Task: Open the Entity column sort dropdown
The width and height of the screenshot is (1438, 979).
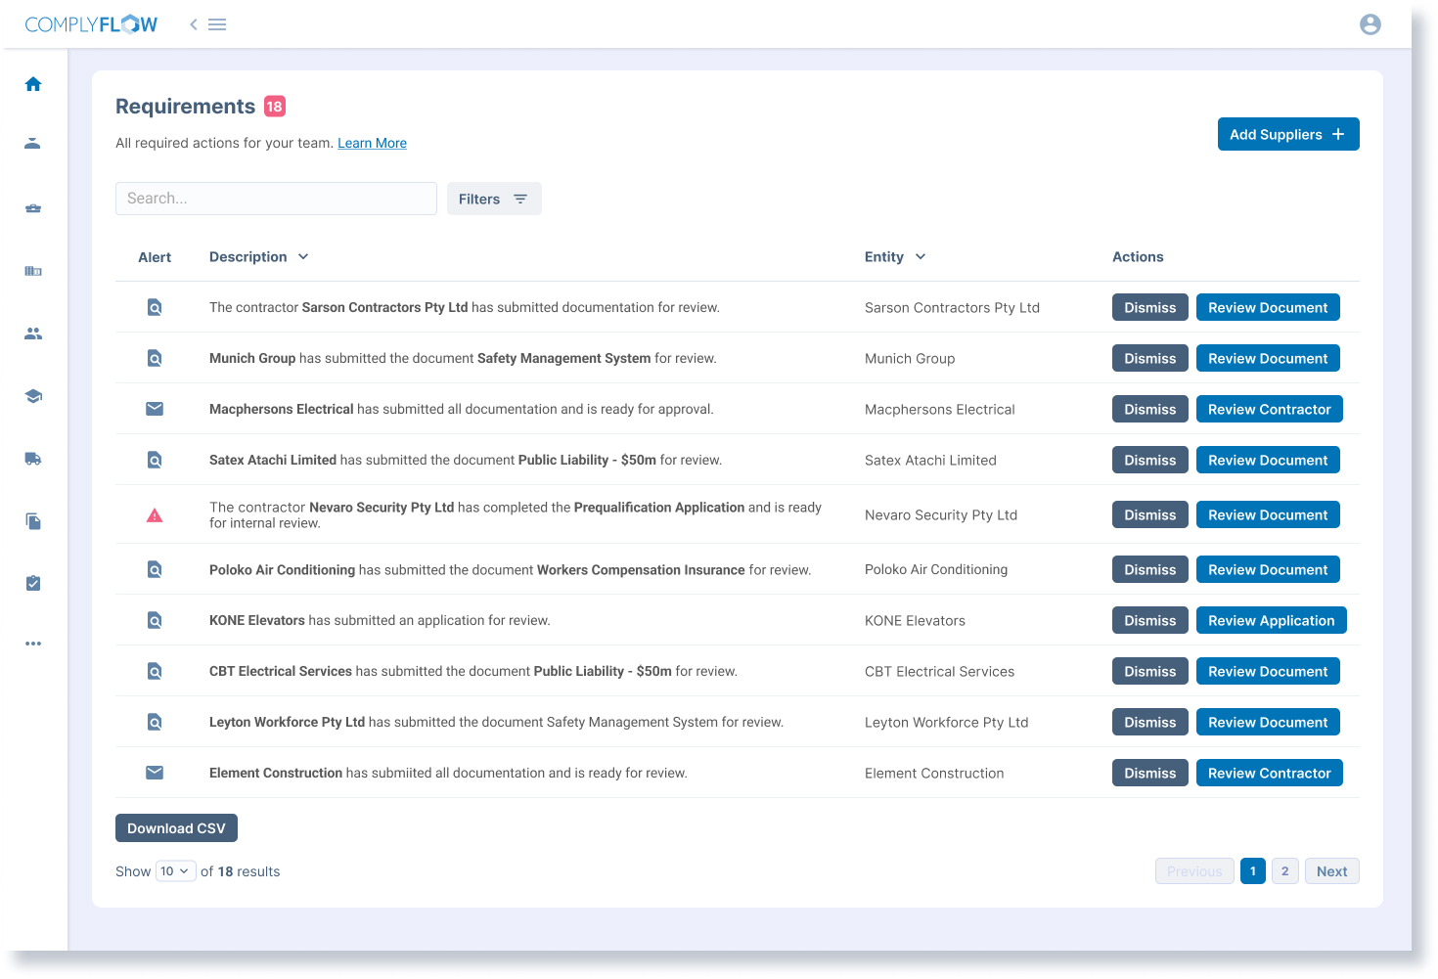Action: point(921,256)
